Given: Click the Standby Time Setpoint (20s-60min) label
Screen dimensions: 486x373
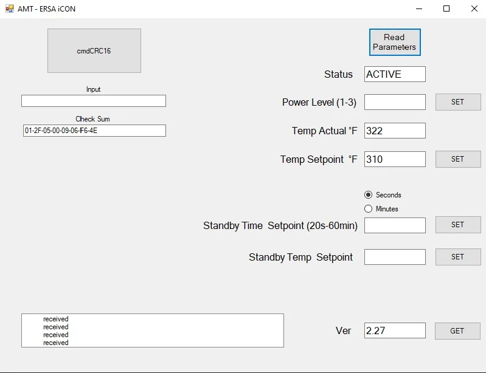Looking at the screenshot, I should [x=280, y=225].
